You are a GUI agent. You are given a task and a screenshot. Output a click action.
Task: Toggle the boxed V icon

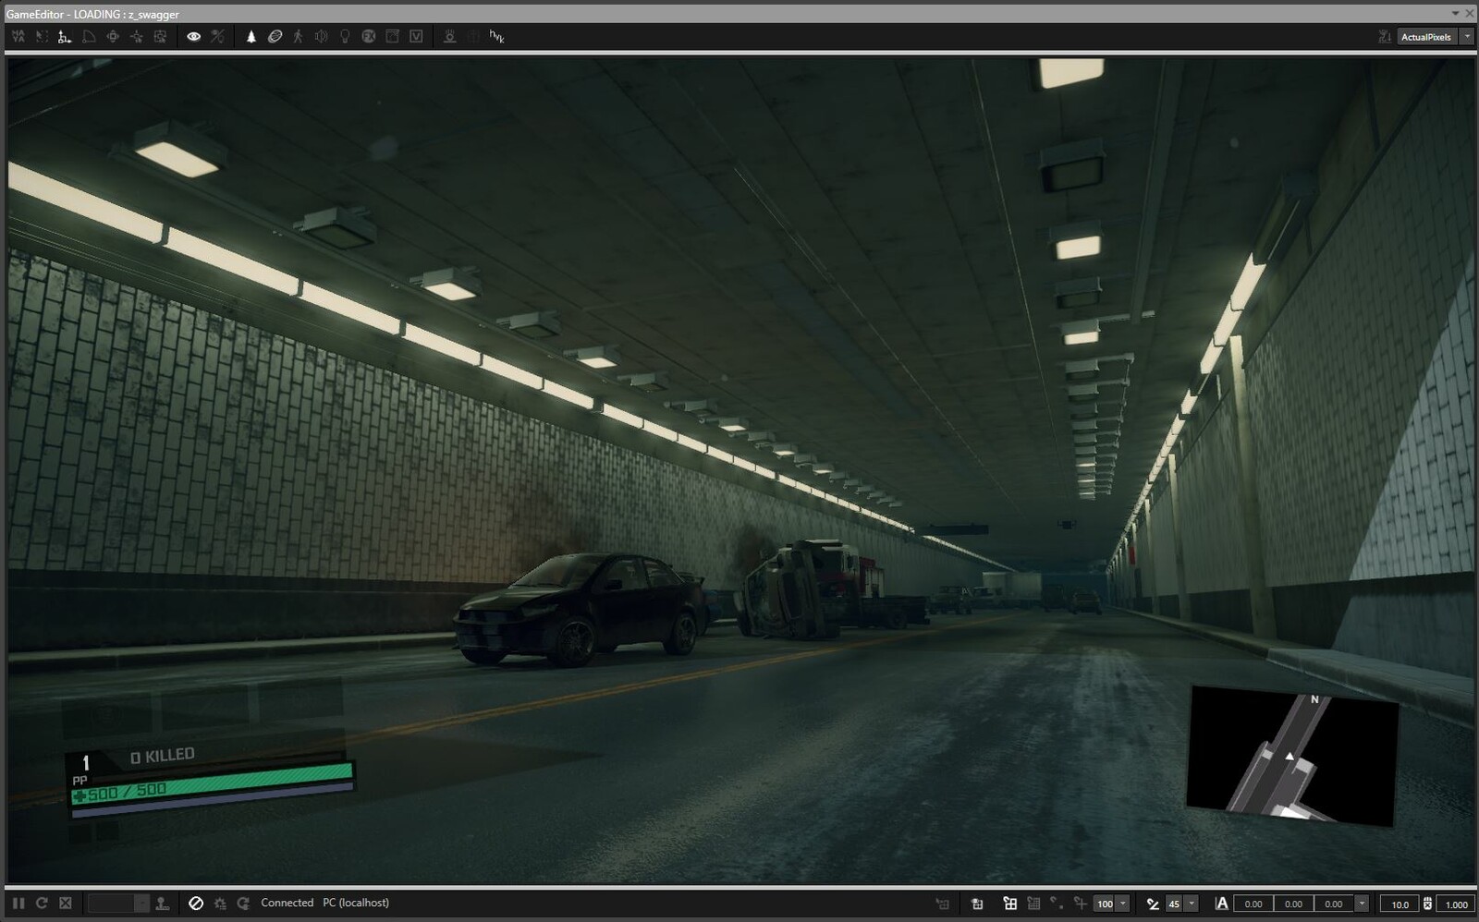[x=416, y=37]
